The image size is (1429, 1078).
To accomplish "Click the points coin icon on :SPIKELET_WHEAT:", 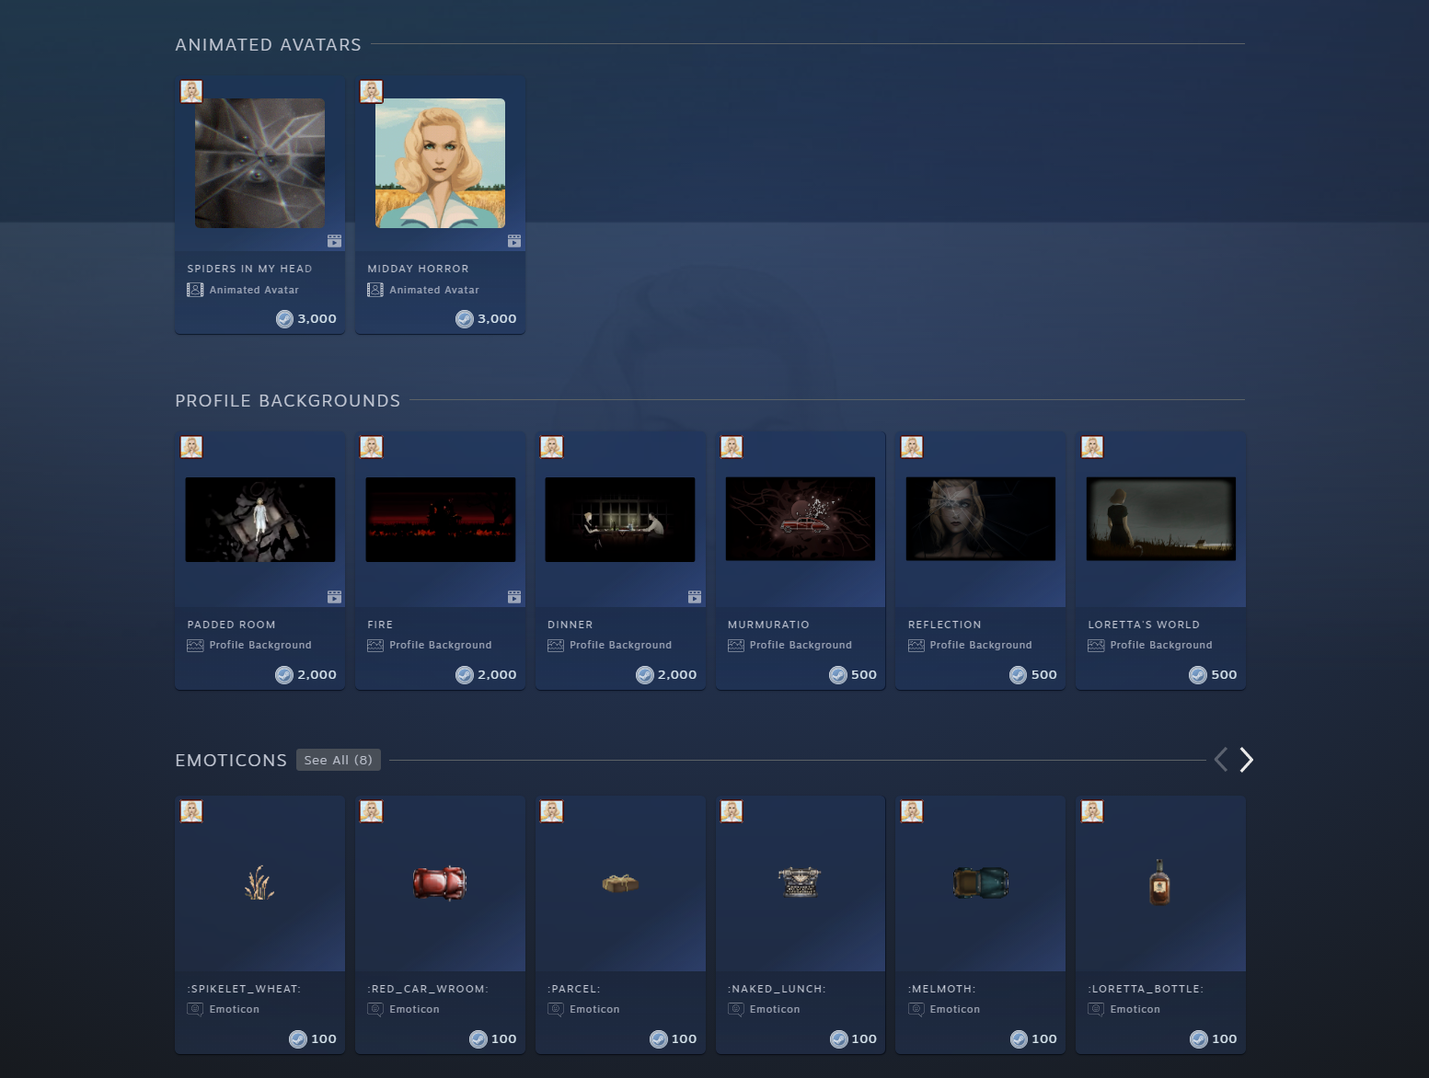I will tap(298, 1039).
